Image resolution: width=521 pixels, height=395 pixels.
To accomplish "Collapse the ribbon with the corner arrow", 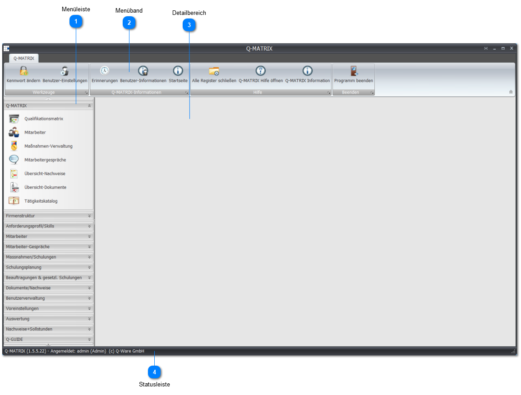I will click(511, 92).
